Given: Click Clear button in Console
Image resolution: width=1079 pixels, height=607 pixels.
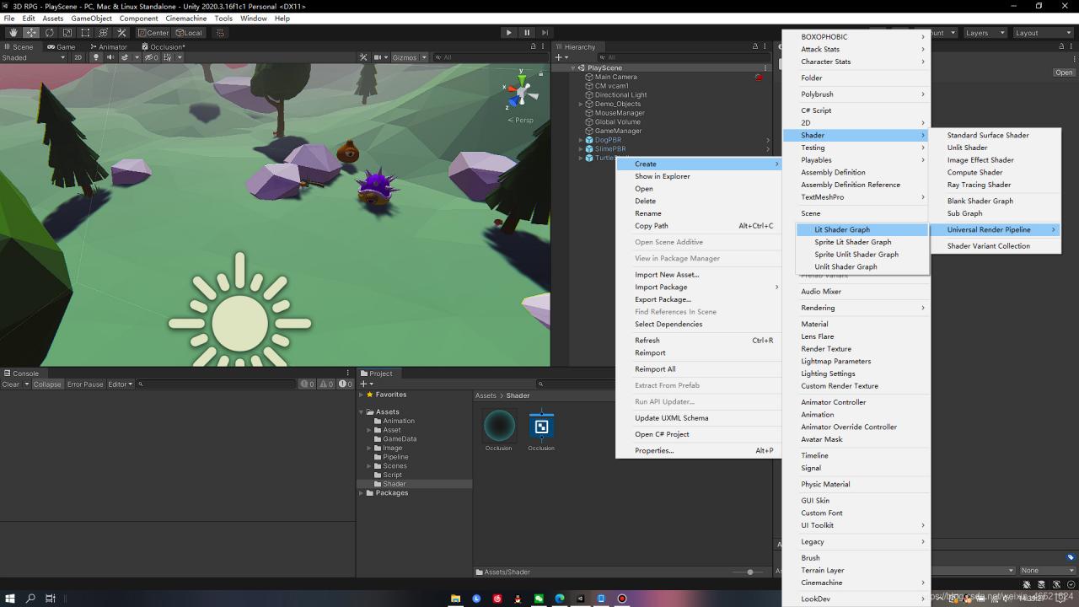Looking at the screenshot, I should click(x=11, y=384).
